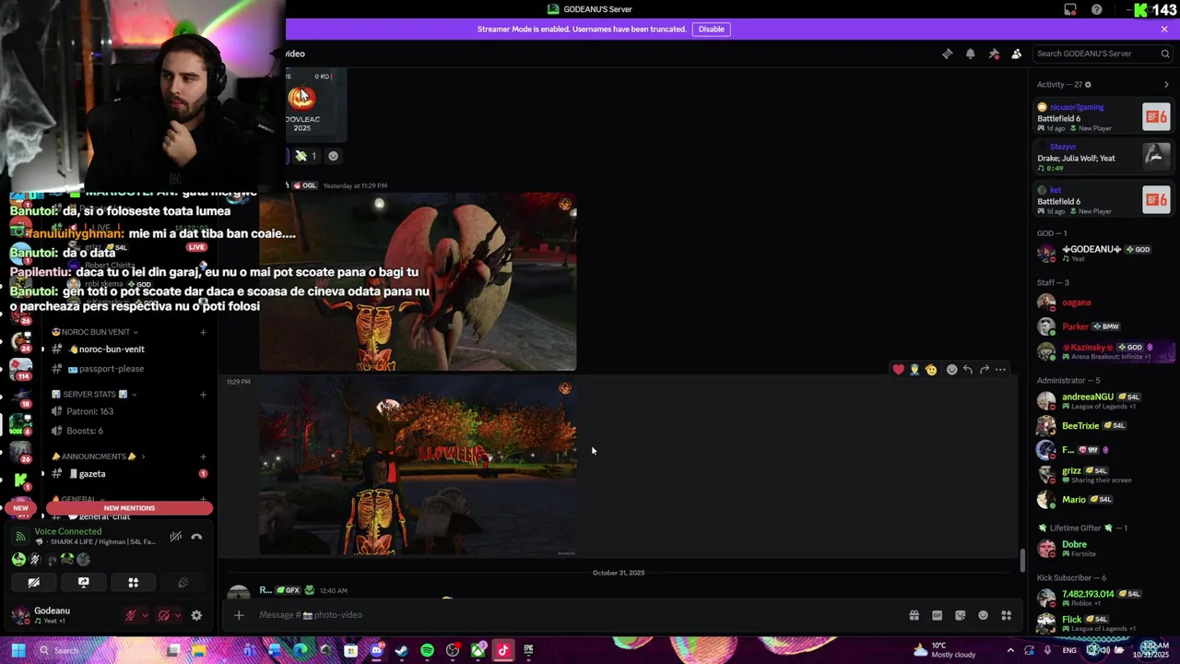Open the Discord help icon in title bar

click(1096, 9)
